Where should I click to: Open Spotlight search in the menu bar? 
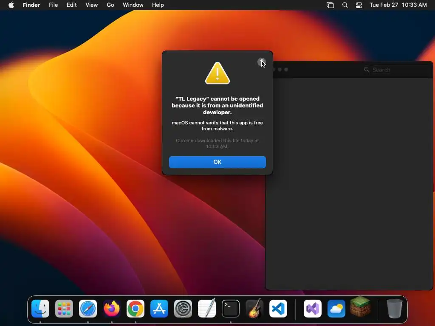click(345, 5)
